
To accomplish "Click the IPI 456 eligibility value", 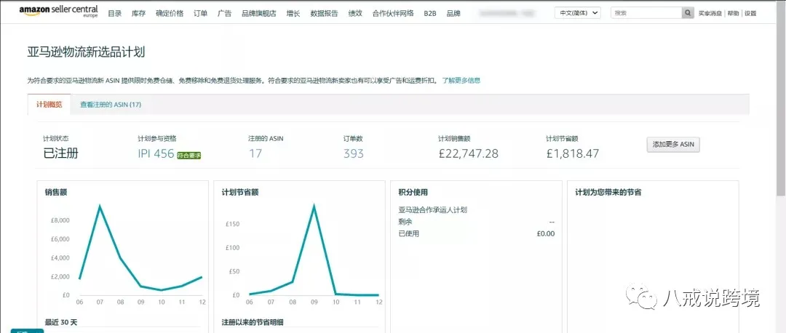I will [156, 153].
